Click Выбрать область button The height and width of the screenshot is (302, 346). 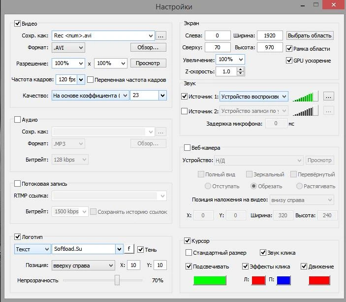pos(310,35)
